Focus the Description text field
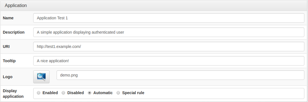Screen dimensions: 308x102 (169, 32)
